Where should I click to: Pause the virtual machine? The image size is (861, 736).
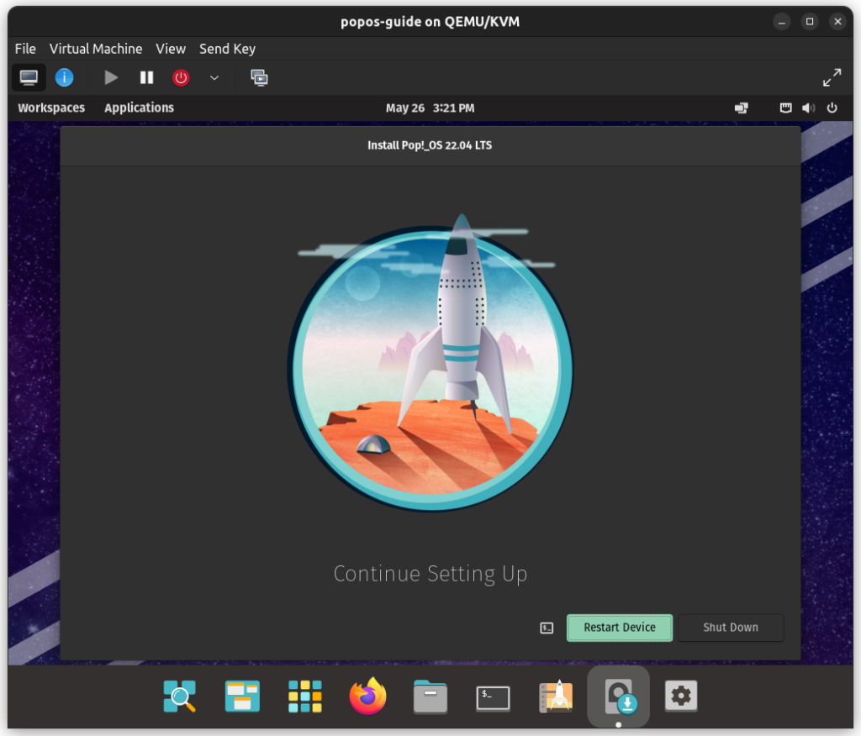pyautogui.click(x=146, y=77)
